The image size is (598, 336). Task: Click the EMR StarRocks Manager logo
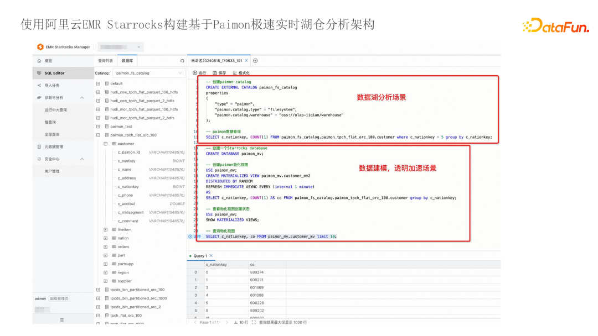click(x=40, y=47)
